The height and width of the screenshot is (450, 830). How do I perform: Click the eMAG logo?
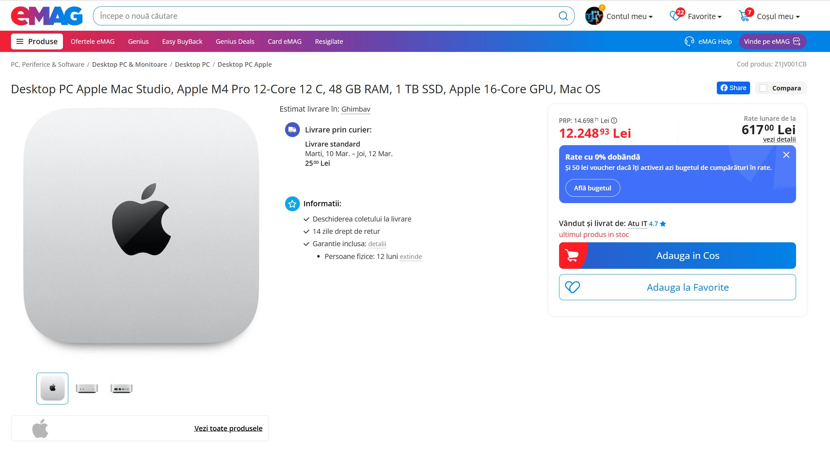pos(47,16)
